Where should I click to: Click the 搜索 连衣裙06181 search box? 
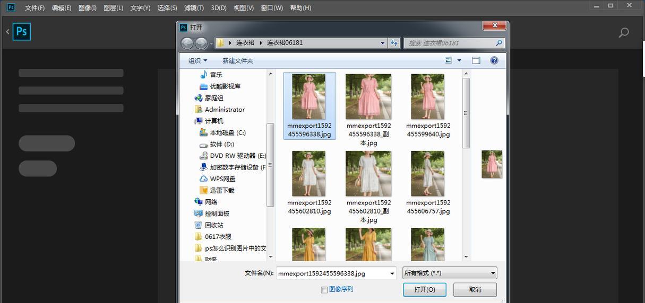pyautogui.click(x=454, y=43)
